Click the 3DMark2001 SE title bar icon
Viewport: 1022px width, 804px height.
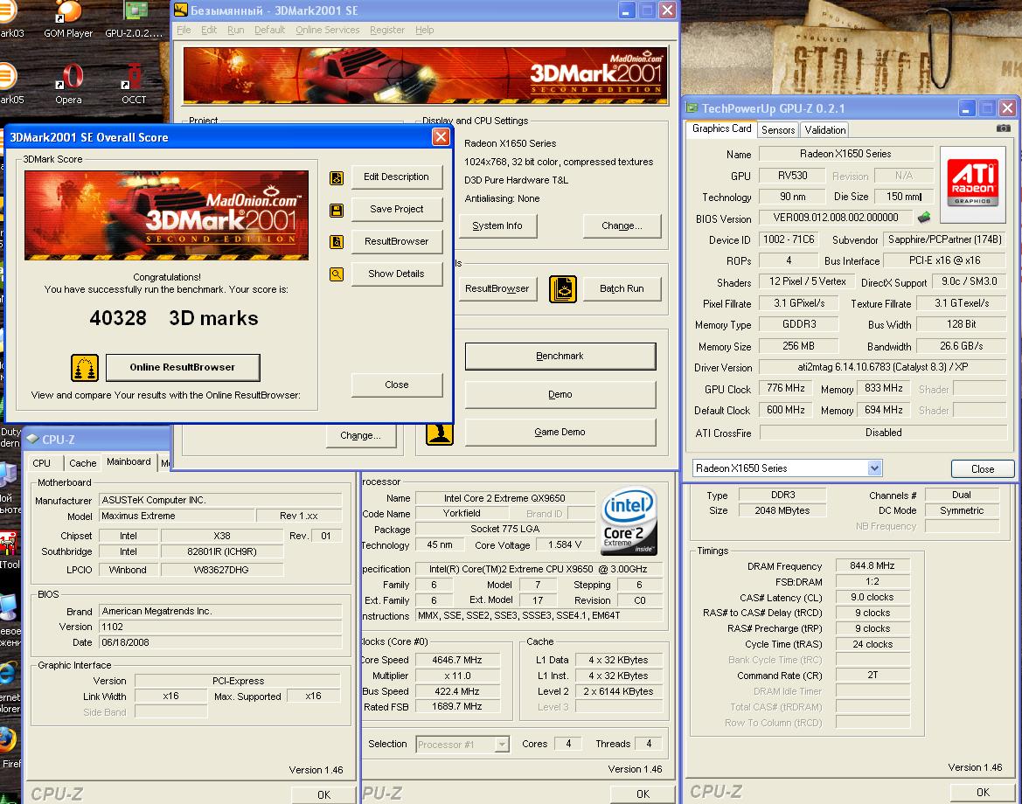click(181, 10)
